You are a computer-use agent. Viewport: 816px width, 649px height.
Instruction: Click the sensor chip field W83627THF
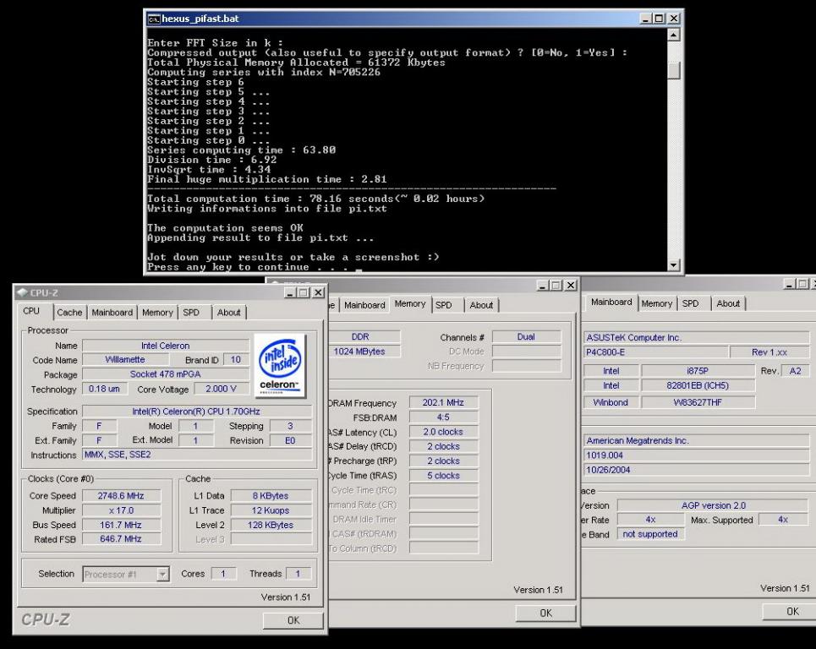(x=698, y=402)
